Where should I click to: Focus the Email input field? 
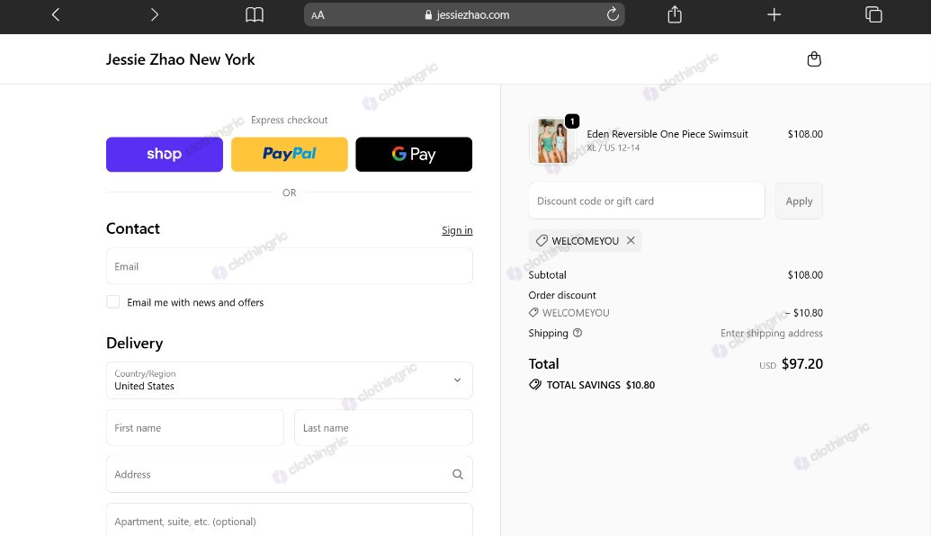tap(289, 266)
